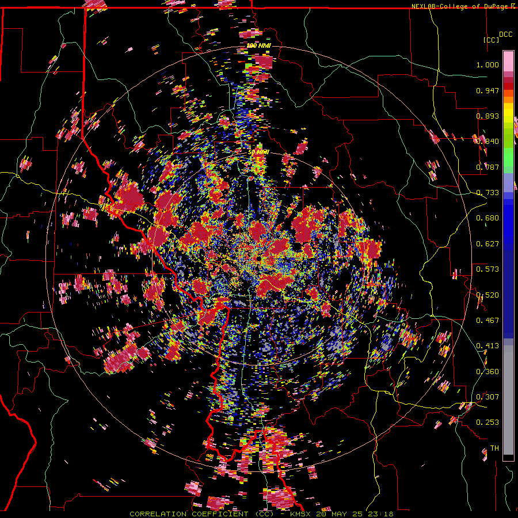Click the DCC label above the color scale
The height and width of the screenshot is (518, 518).
pyautogui.click(x=505, y=35)
